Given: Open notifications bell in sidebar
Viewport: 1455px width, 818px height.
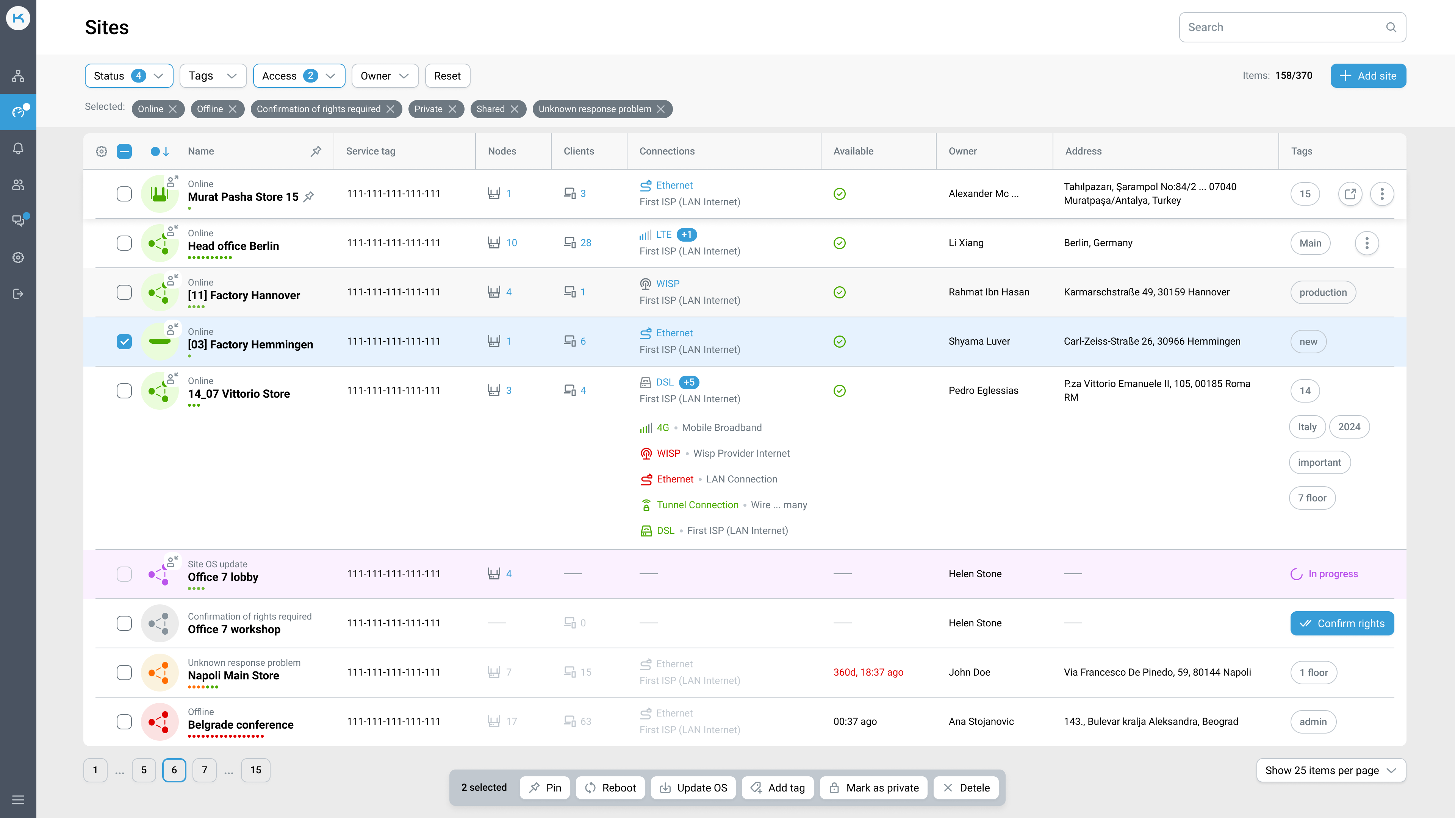Looking at the screenshot, I should coord(18,148).
